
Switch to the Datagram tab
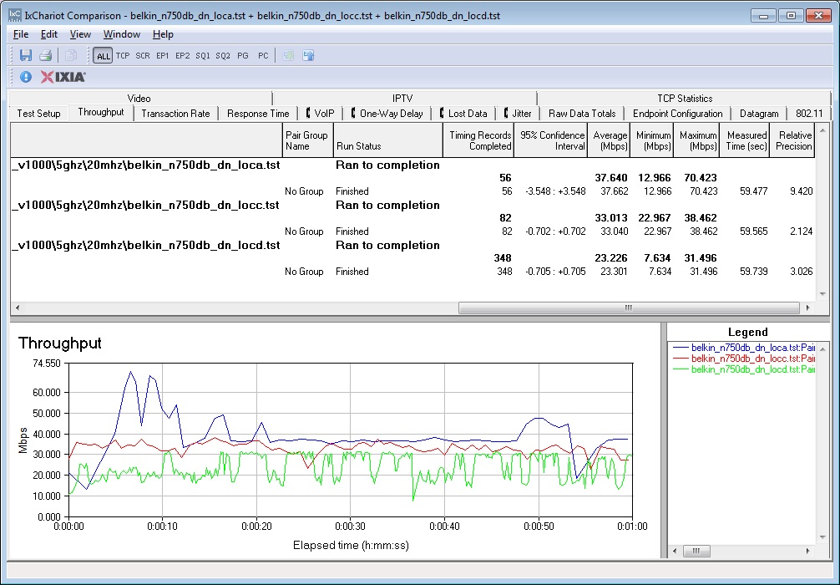pyautogui.click(x=759, y=113)
